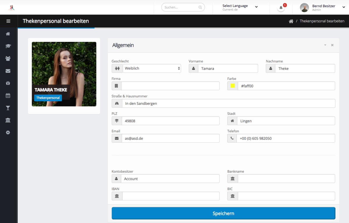Open the home icon in sidebar
Screen dimensions: 349x223
point(8,34)
